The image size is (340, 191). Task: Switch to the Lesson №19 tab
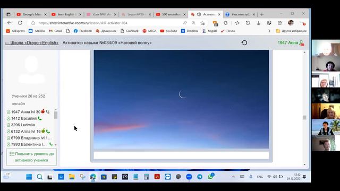click(136, 14)
